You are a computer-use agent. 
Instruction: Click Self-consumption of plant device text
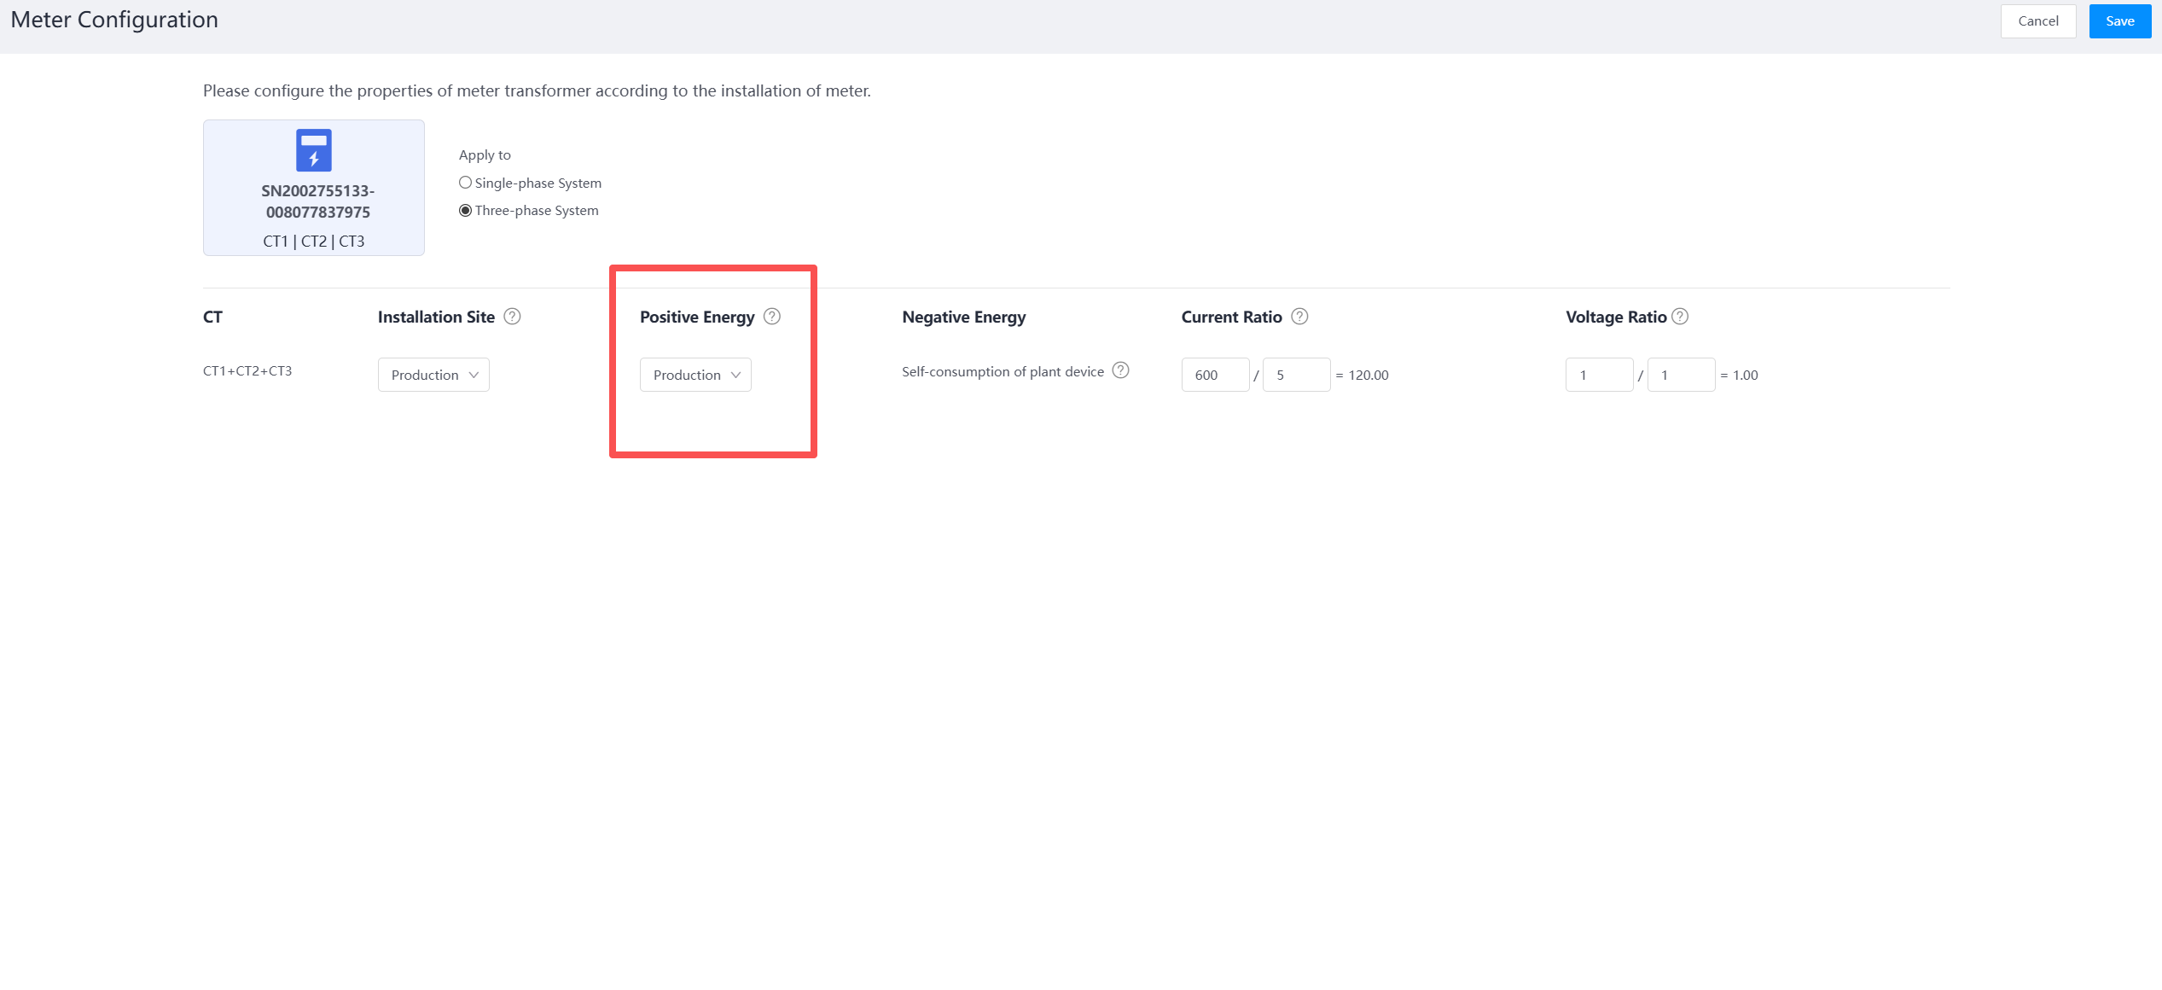coord(1003,371)
